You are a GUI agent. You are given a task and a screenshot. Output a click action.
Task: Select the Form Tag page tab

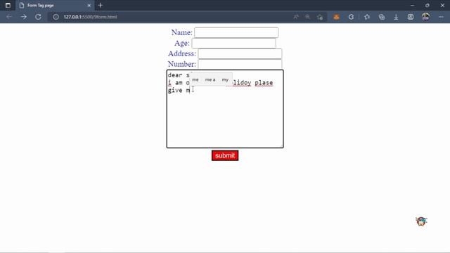coord(55,5)
